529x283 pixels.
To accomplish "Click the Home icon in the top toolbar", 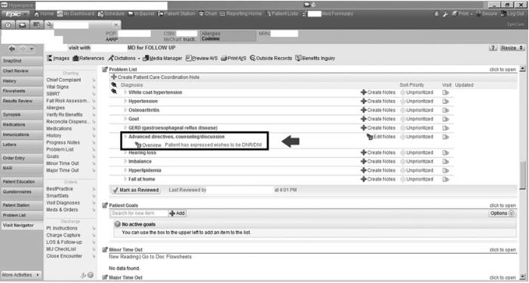I will pyautogui.click(x=36, y=14).
